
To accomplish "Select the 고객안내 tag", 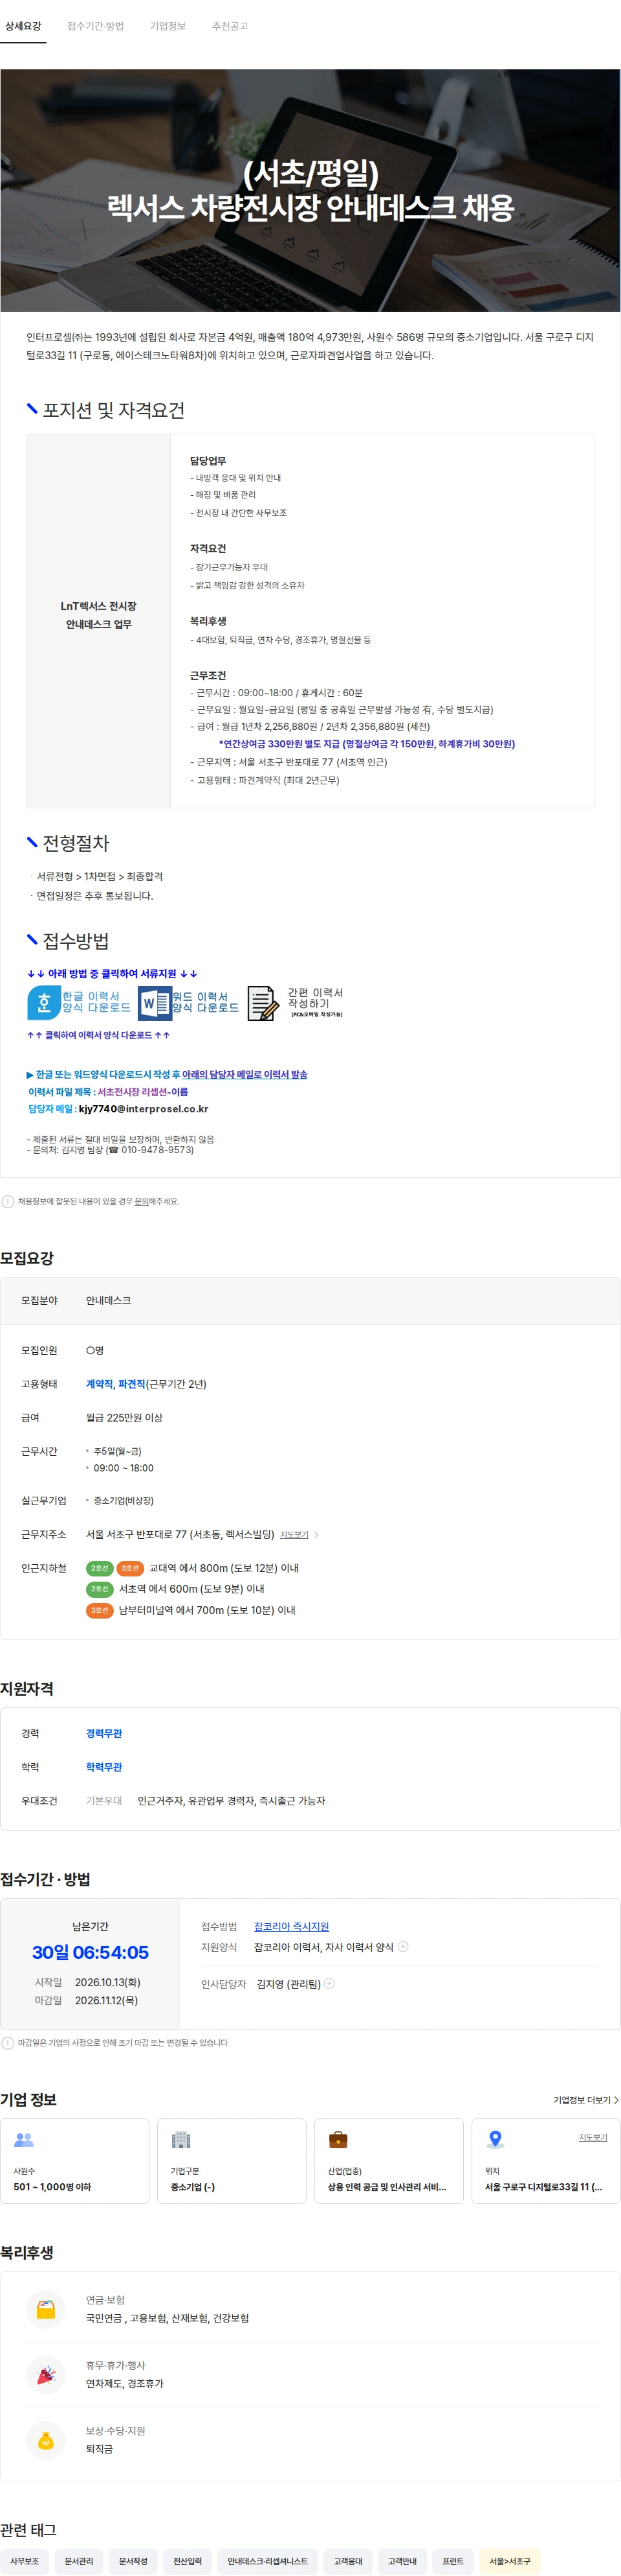I will pyautogui.click(x=402, y=2561).
